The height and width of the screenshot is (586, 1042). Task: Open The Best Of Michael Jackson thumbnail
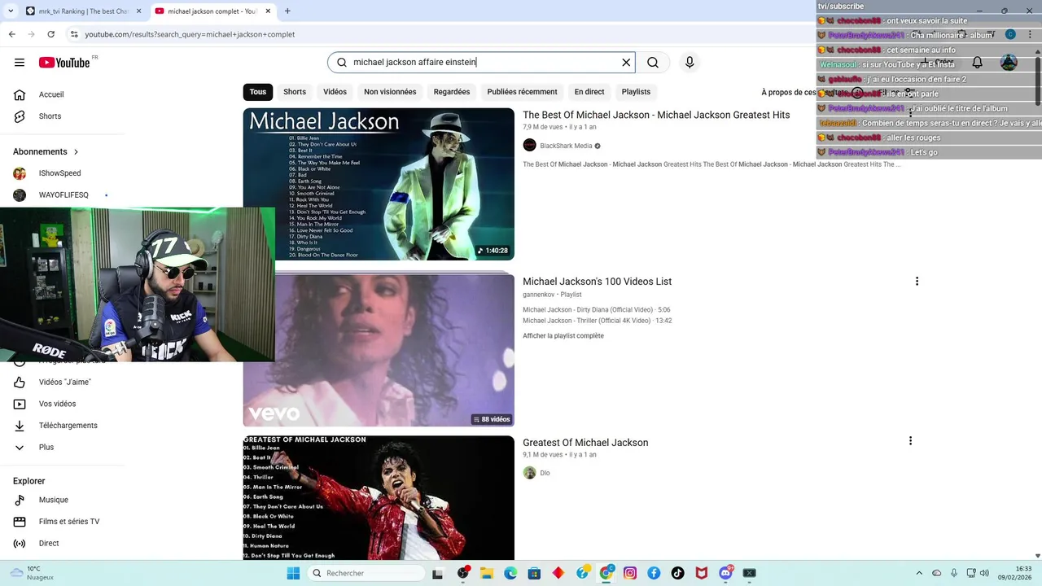pyautogui.click(x=379, y=184)
